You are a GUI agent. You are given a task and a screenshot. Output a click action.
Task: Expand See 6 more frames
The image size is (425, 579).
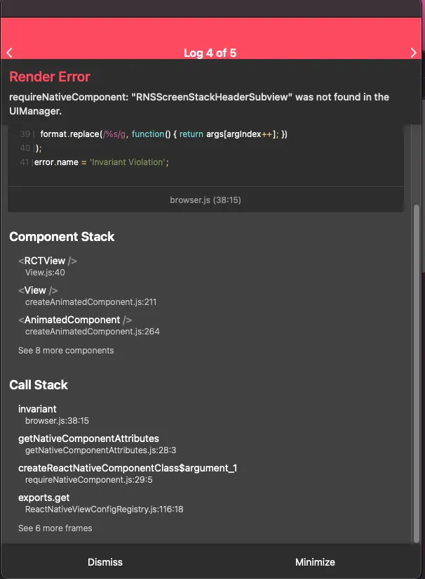pos(55,528)
